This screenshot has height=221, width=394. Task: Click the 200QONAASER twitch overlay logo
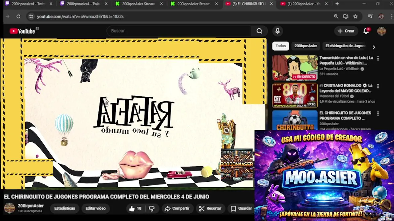click(236, 165)
